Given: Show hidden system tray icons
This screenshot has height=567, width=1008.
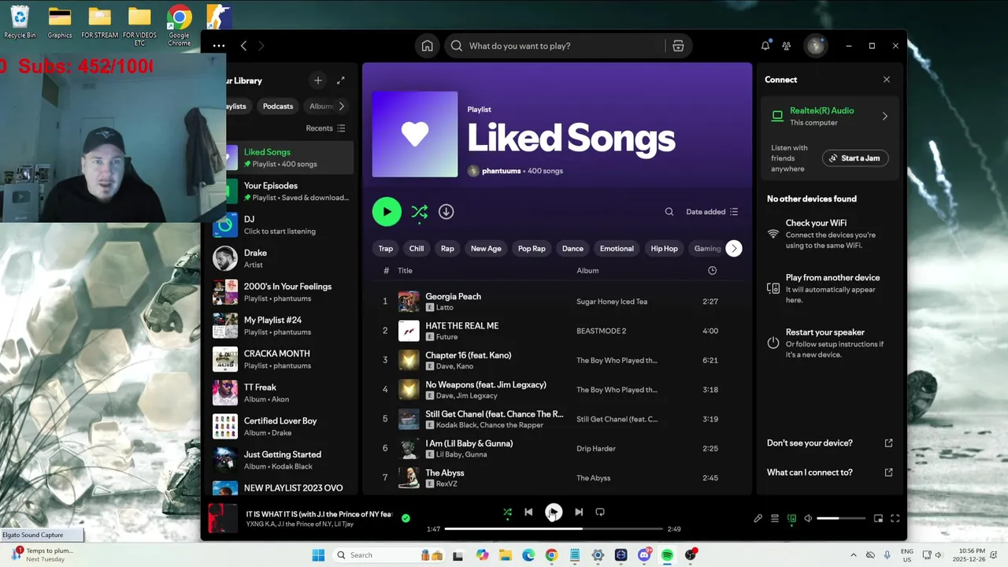Looking at the screenshot, I should tap(854, 555).
